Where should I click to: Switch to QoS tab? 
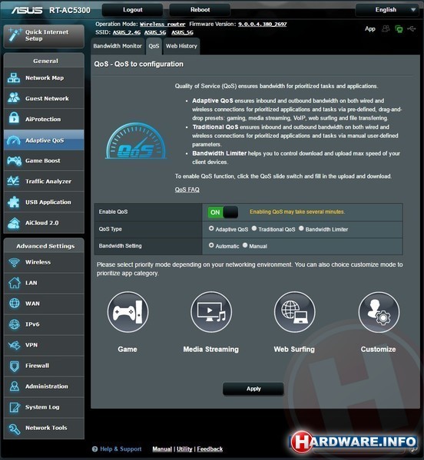coord(154,46)
